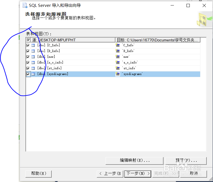Maximize the wizard window
Viewport: 213px width, 182px height.
(188, 5)
